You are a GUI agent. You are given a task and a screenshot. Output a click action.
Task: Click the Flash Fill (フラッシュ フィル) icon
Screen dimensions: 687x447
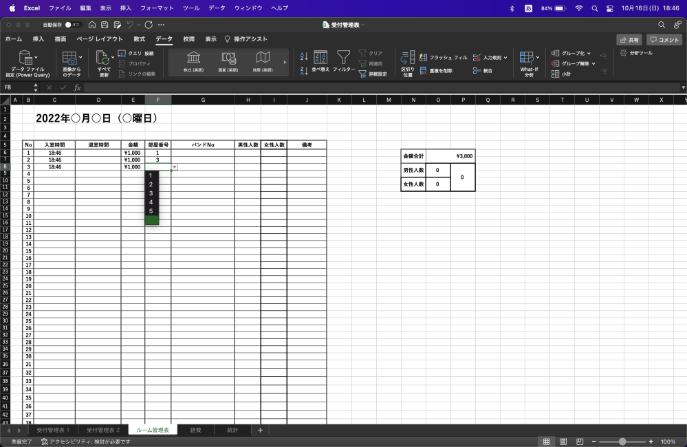coord(424,58)
